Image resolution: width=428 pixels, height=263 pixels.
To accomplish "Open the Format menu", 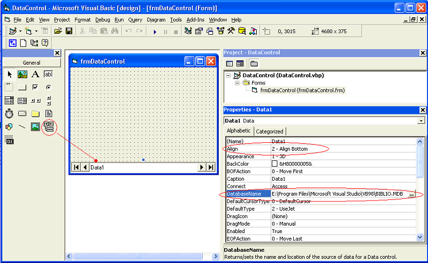I will (82, 20).
